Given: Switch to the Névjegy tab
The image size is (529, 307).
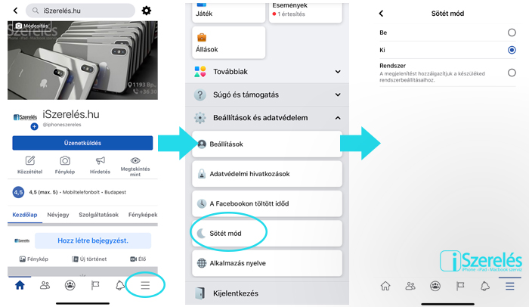Looking at the screenshot, I should [58, 215].
